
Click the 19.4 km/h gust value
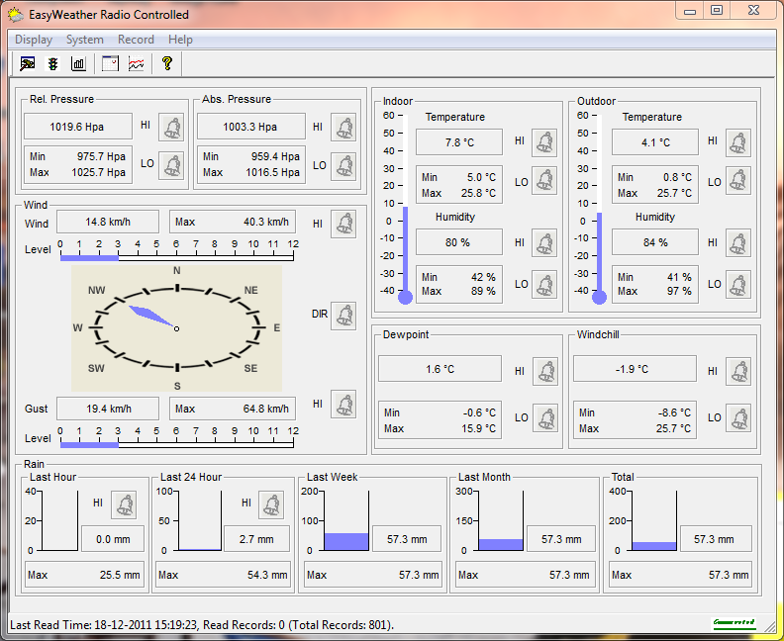(108, 409)
